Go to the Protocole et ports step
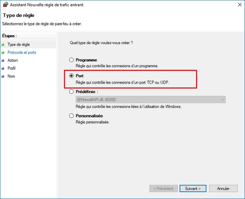The width and height of the screenshot is (245, 199). coord(21,53)
